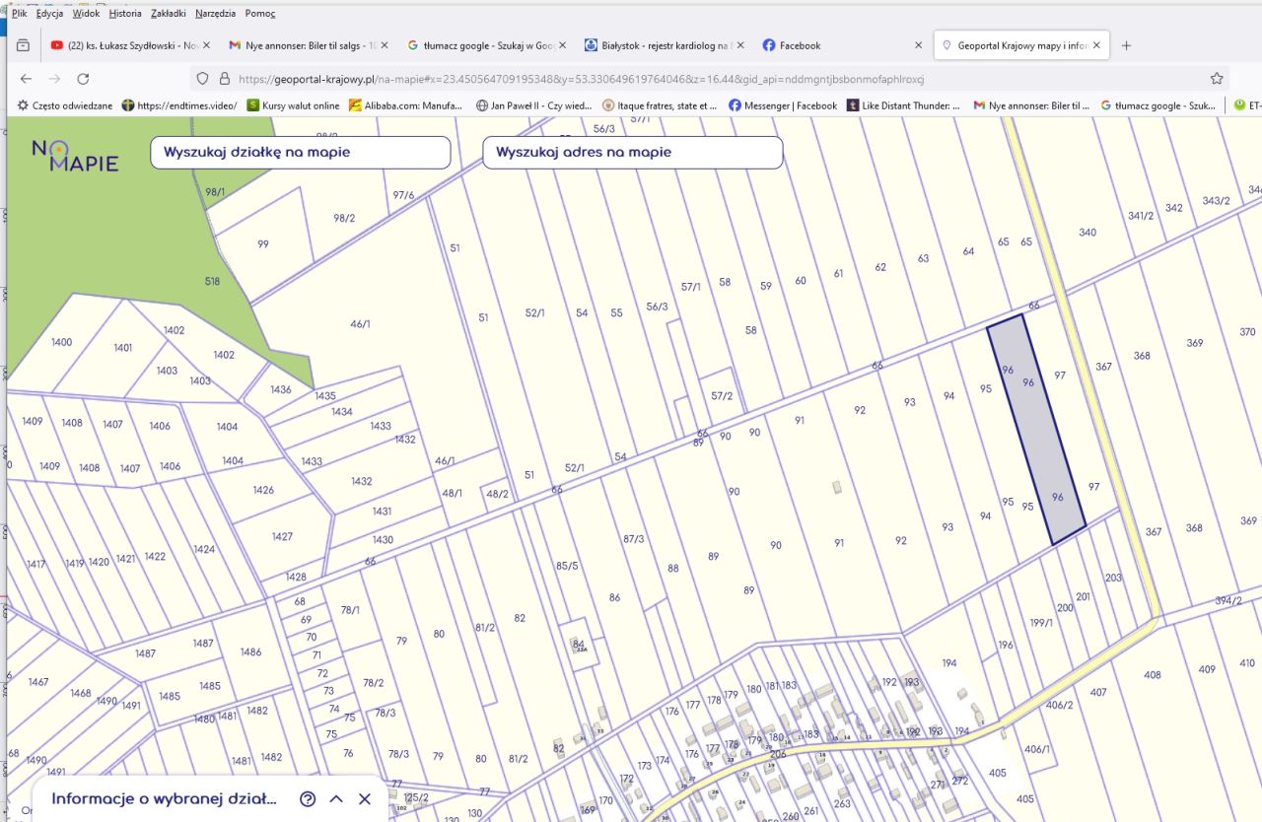
Task: Open the endtimes.video bookmark
Action: click(x=179, y=105)
